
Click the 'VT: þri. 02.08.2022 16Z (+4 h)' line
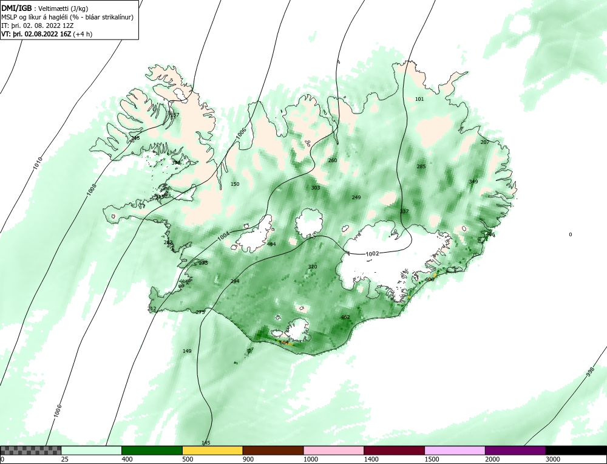click(x=47, y=34)
